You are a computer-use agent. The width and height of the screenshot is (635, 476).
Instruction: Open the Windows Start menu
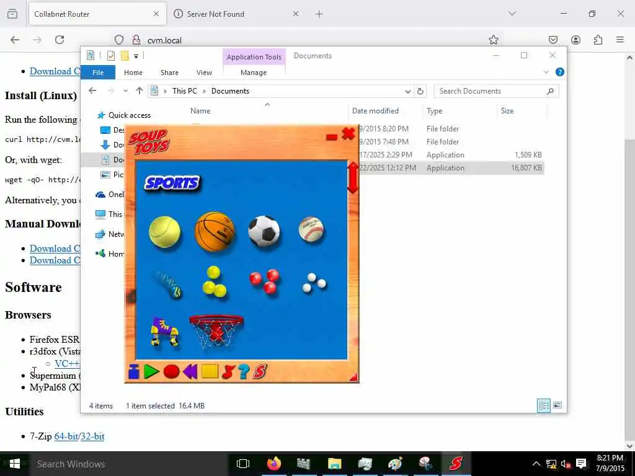click(x=15, y=464)
